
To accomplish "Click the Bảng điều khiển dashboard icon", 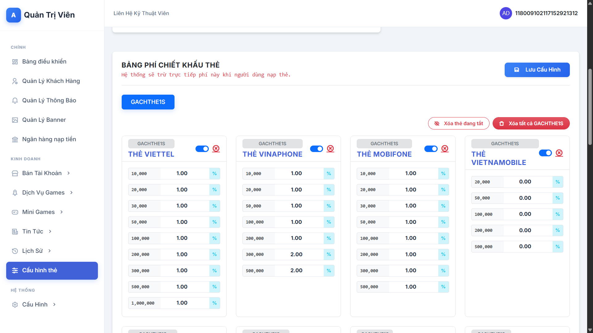I will point(15,62).
